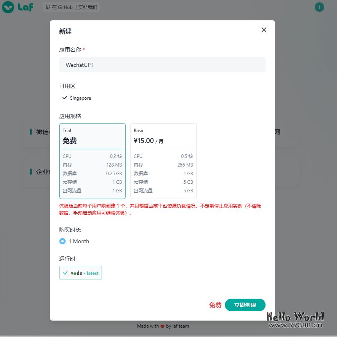Click the Laf circular logo icon
Screen dimensions: 337x337
9,7
